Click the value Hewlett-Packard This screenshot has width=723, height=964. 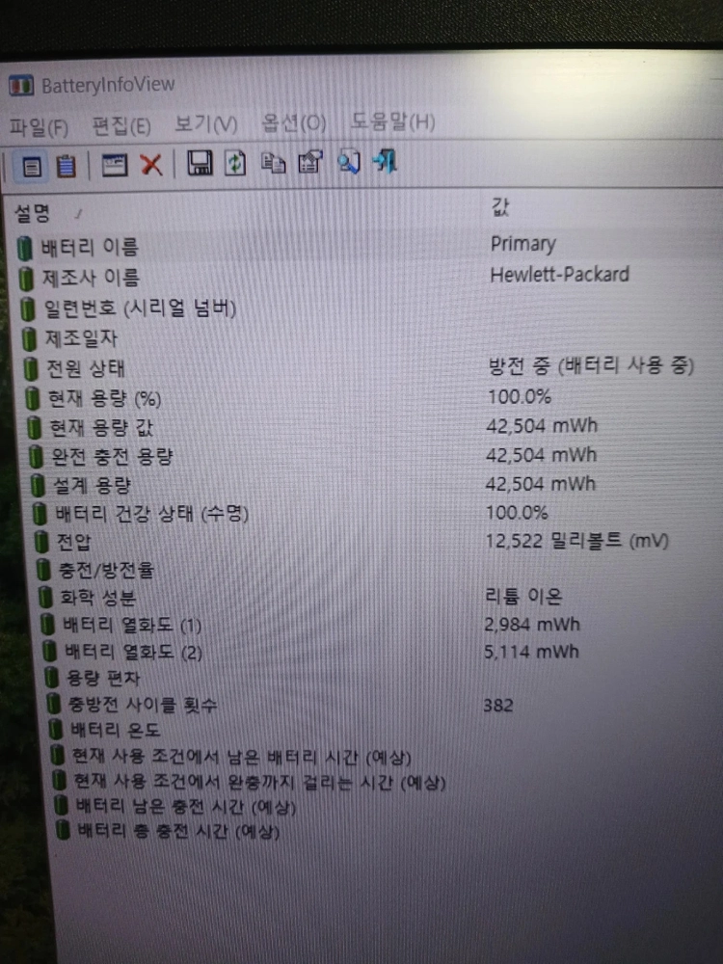(559, 274)
